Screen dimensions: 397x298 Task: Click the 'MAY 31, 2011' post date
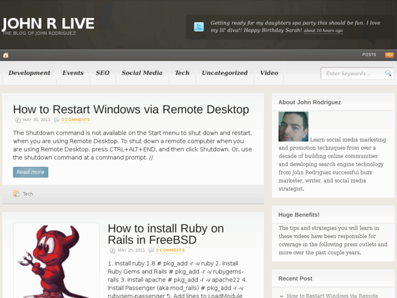(37, 120)
